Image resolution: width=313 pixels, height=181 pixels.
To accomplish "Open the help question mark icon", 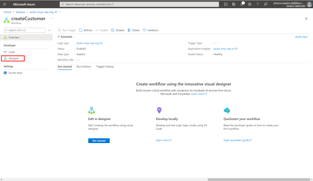I will (257, 4).
